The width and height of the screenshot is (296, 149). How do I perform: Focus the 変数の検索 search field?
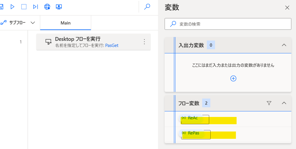pyautogui.click(x=228, y=24)
